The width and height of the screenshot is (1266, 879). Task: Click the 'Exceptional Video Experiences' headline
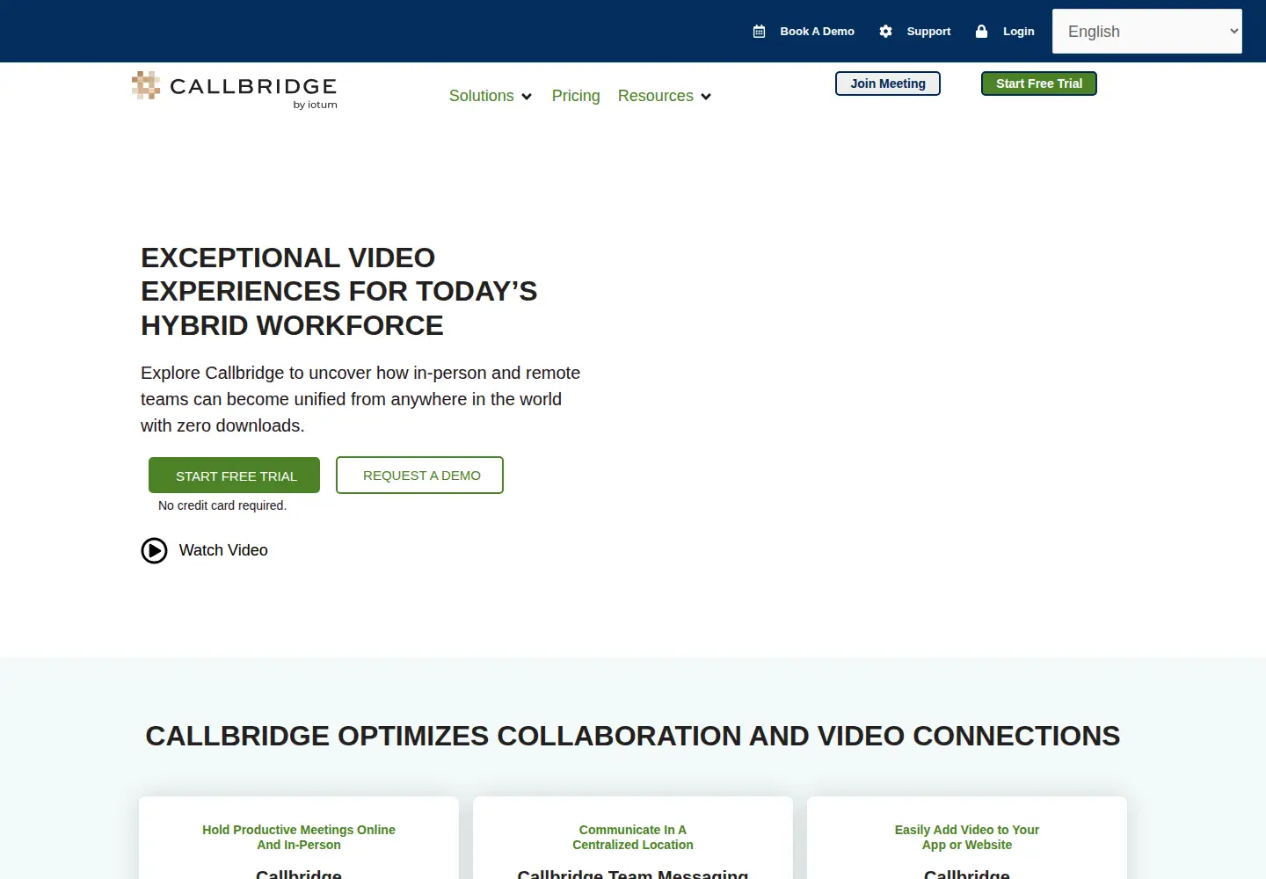click(338, 291)
